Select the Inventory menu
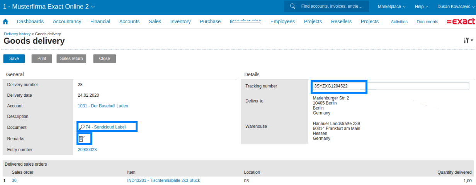The height and width of the screenshot is (185, 476). tap(180, 22)
